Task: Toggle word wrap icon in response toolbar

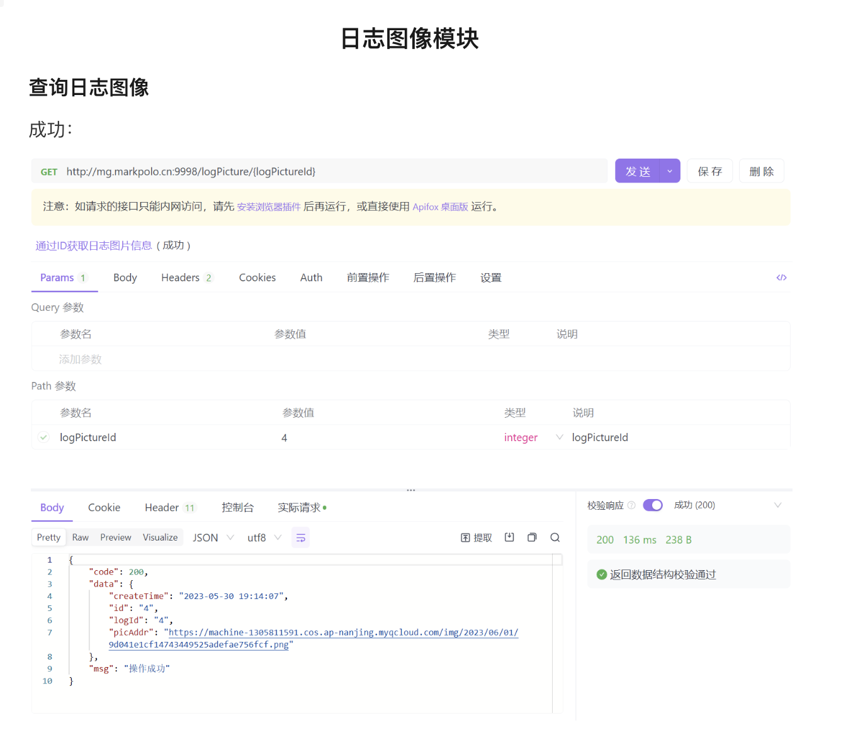Action: point(300,538)
